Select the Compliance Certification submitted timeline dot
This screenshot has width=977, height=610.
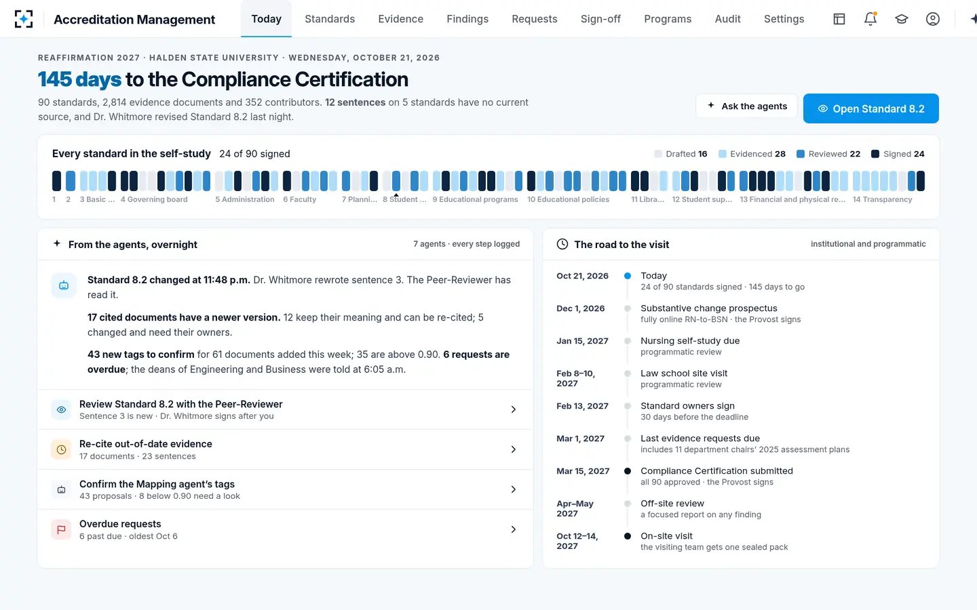pyautogui.click(x=628, y=471)
